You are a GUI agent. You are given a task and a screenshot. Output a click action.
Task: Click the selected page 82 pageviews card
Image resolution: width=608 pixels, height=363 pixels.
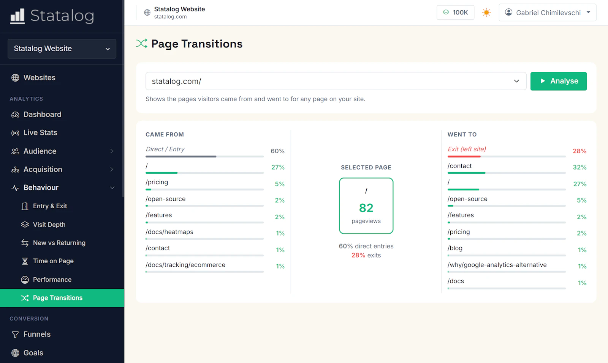coord(366,206)
